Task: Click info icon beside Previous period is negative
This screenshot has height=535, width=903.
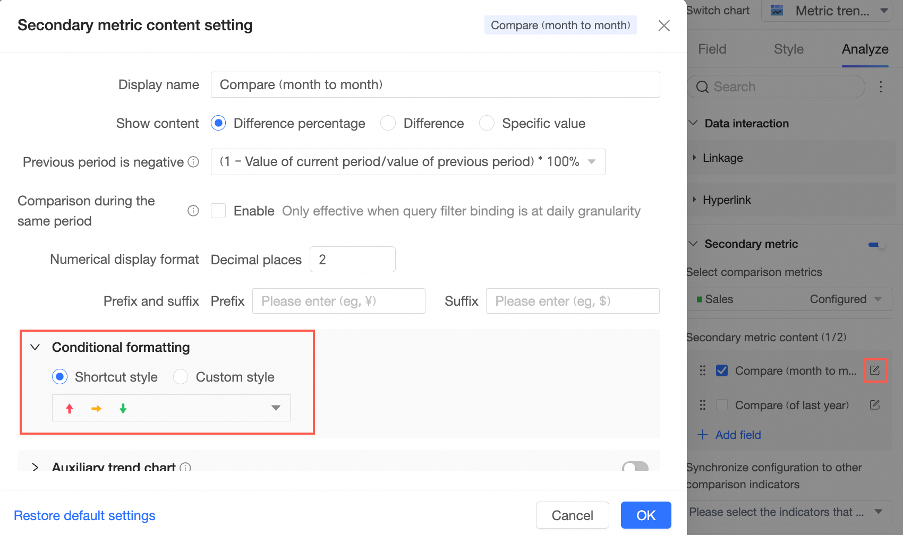Action: click(x=193, y=162)
